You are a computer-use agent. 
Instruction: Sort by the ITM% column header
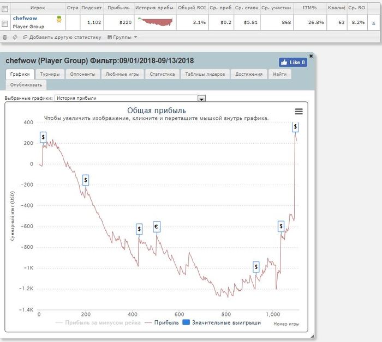tap(309, 8)
